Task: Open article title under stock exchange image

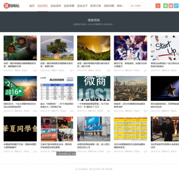Action: (93, 146)
